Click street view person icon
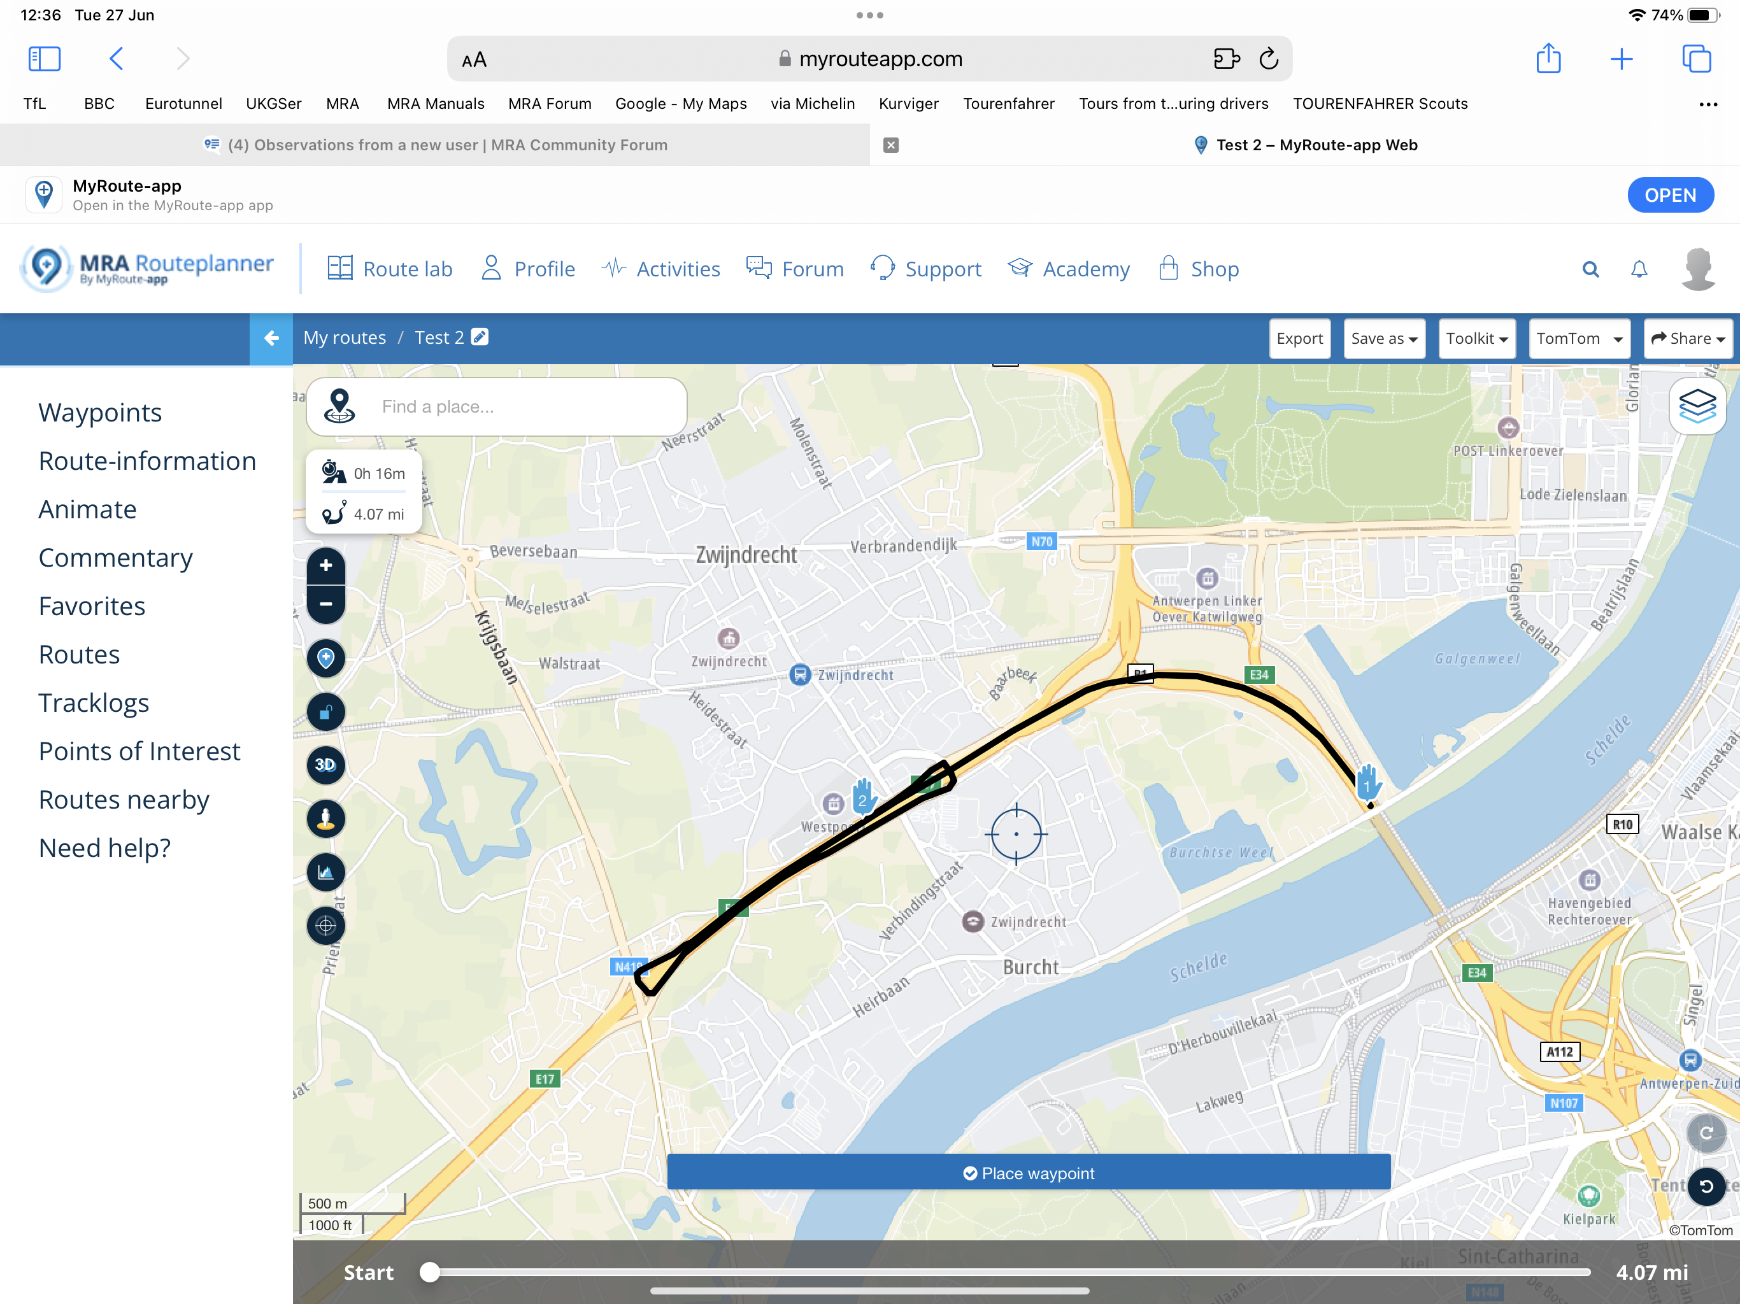This screenshot has height=1304, width=1740. 325,819
